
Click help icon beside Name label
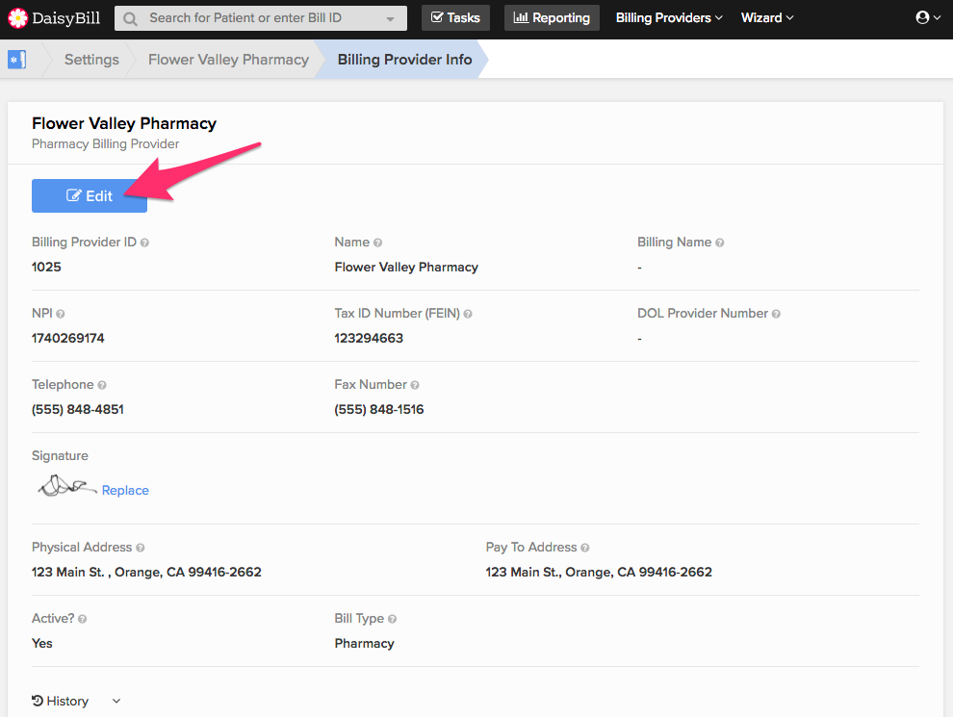coord(377,243)
